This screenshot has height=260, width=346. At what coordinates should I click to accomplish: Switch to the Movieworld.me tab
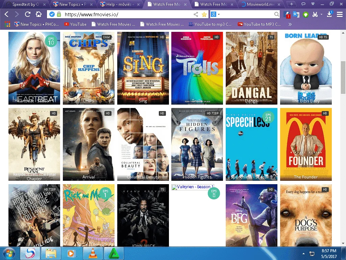tap(261, 4)
